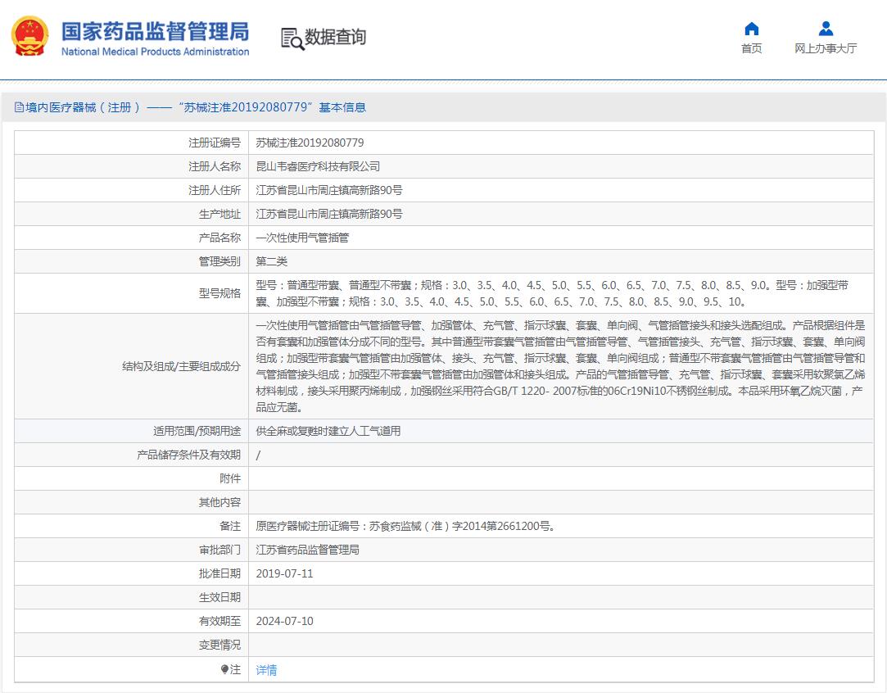Click registration number value in 注册证编号 row

(x=310, y=143)
